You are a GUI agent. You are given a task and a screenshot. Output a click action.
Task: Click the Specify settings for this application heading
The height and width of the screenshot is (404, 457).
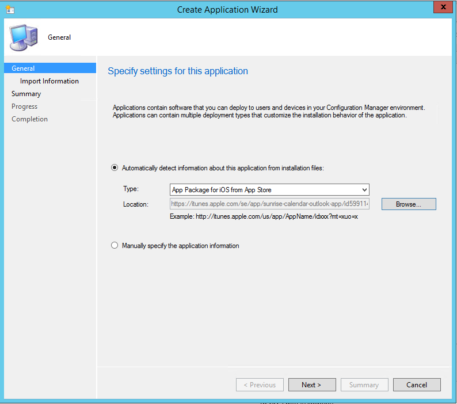[x=178, y=71]
